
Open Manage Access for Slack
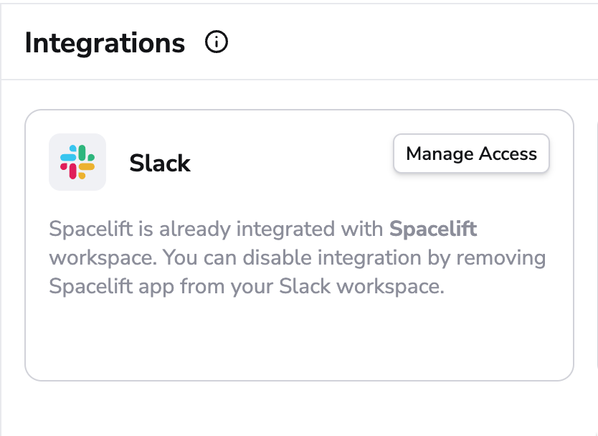click(x=471, y=153)
